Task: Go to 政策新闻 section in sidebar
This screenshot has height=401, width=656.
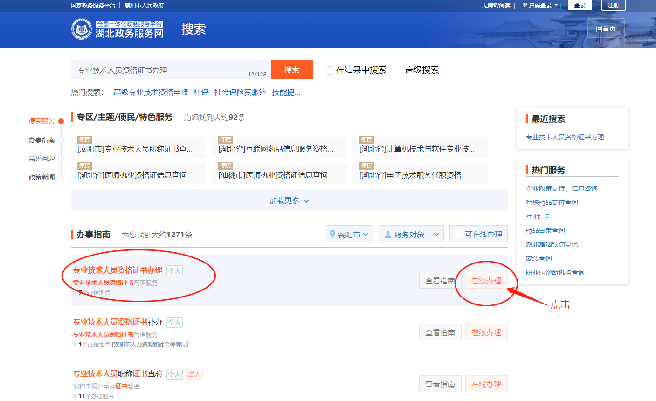Action: tap(42, 177)
